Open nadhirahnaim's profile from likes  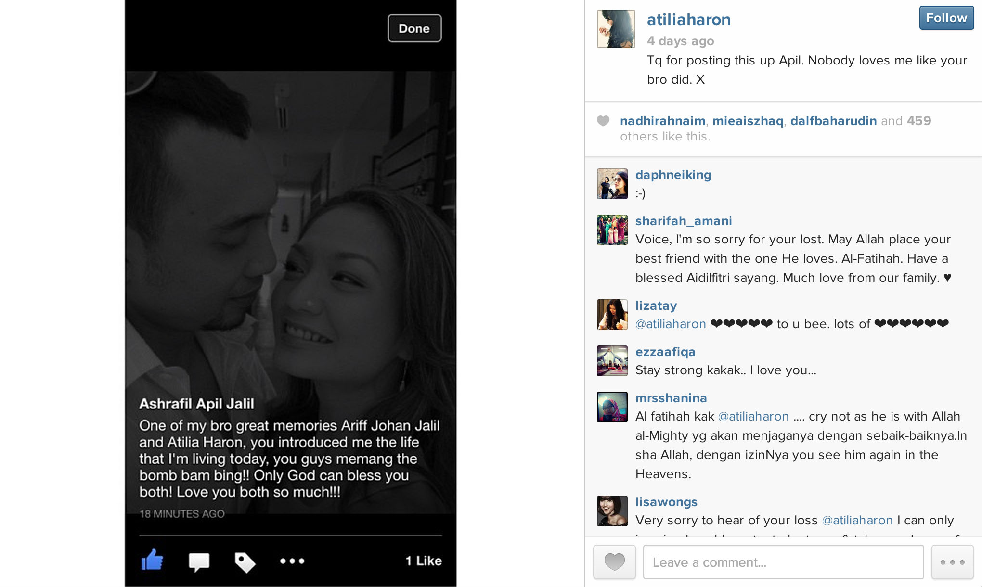pos(662,121)
